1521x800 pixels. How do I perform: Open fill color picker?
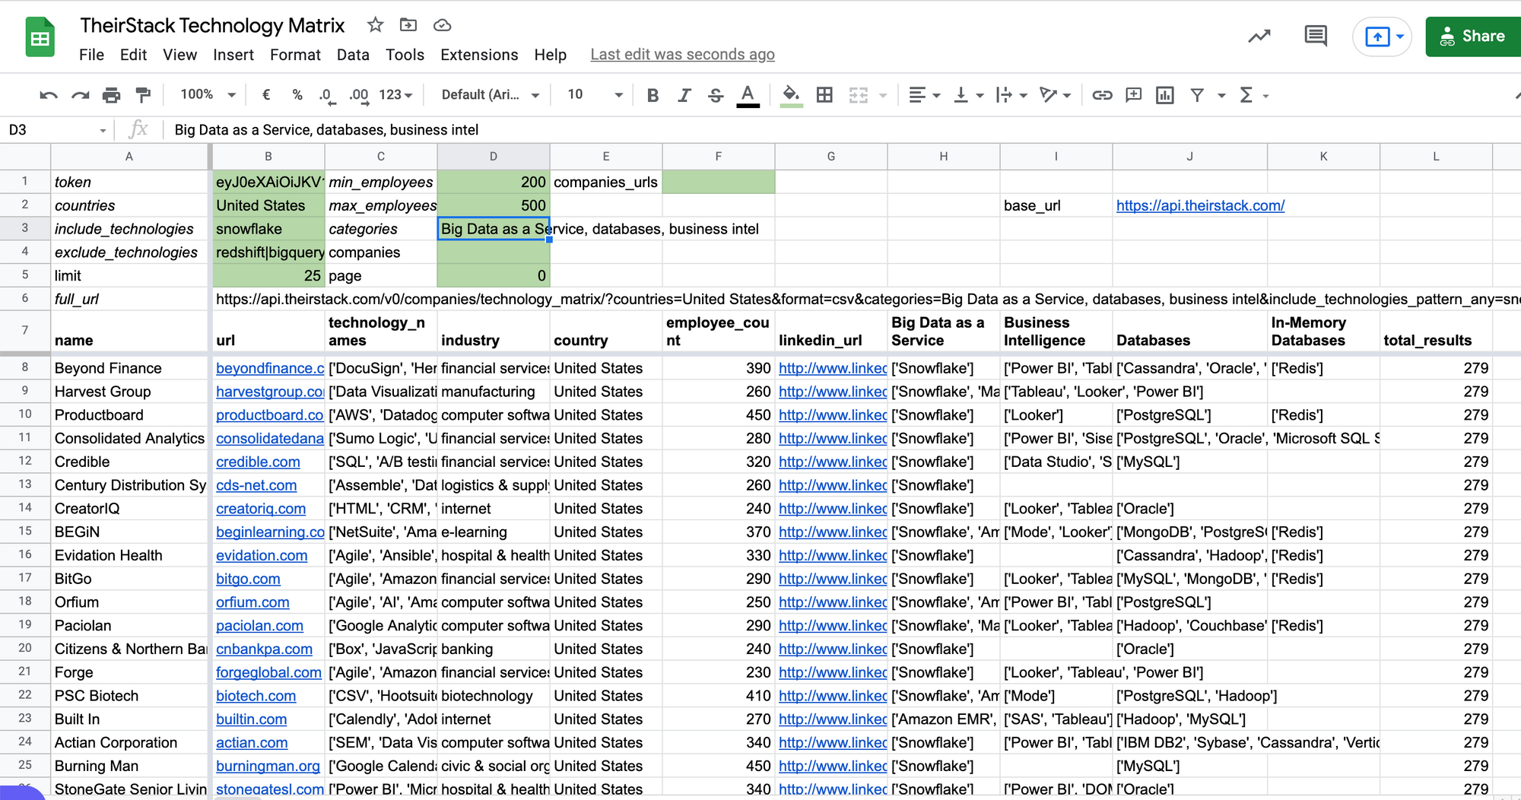[x=791, y=96]
